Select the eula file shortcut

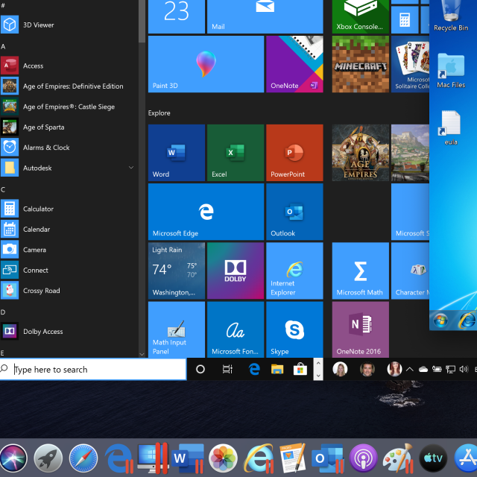coord(451,127)
